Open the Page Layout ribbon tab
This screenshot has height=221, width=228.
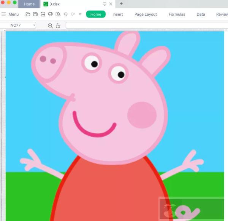tap(146, 14)
